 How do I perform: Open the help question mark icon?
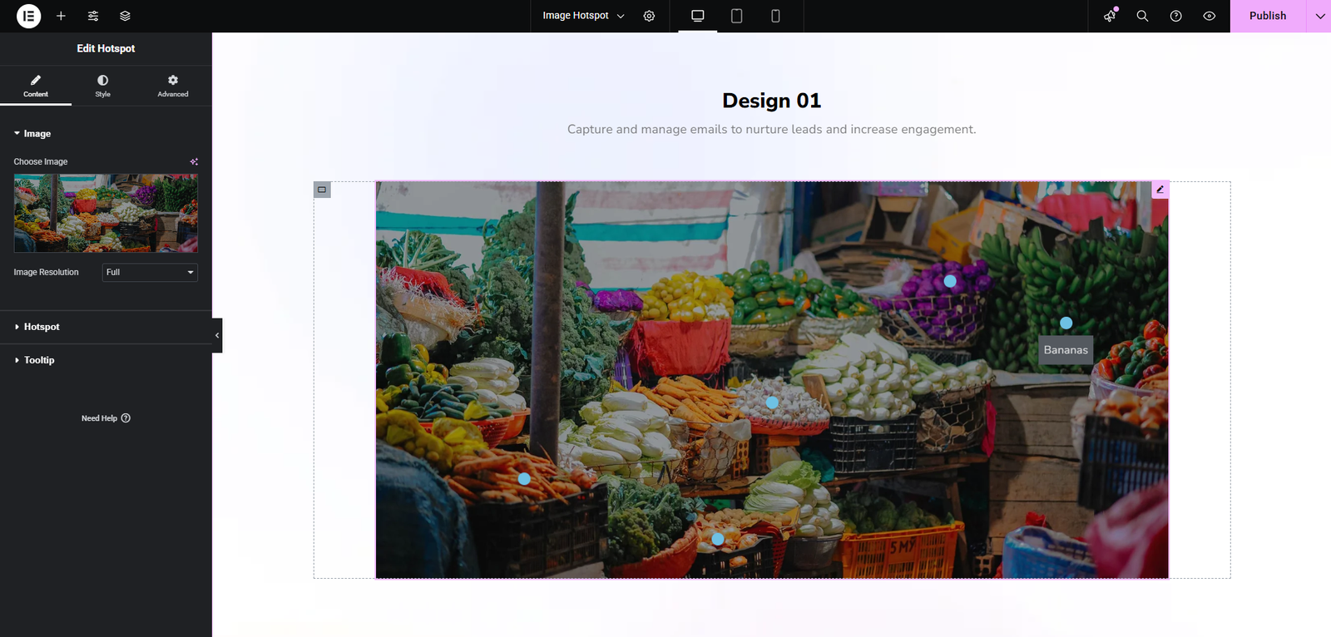coord(1175,16)
